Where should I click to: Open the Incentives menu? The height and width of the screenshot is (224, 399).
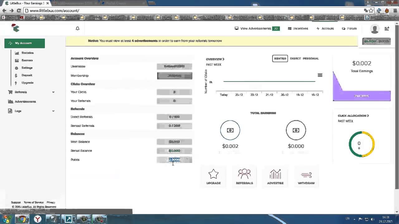coord(298,28)
